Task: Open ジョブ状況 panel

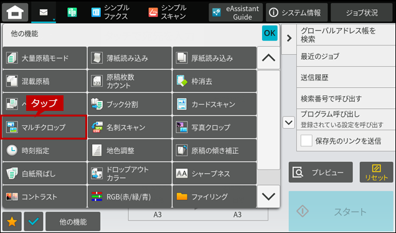Action: pyautogui.click(x=362, y=12)
